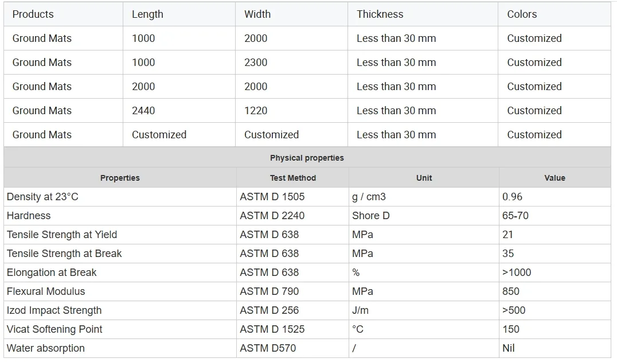Click the 2300 width cell

(256, 63)
